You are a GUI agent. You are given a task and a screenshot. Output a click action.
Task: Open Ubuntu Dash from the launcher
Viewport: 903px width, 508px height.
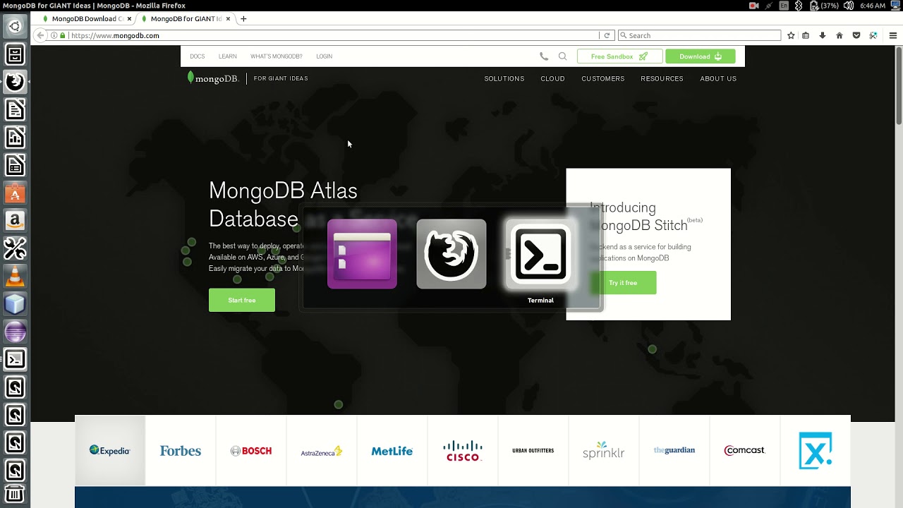(x=15, y=27)
